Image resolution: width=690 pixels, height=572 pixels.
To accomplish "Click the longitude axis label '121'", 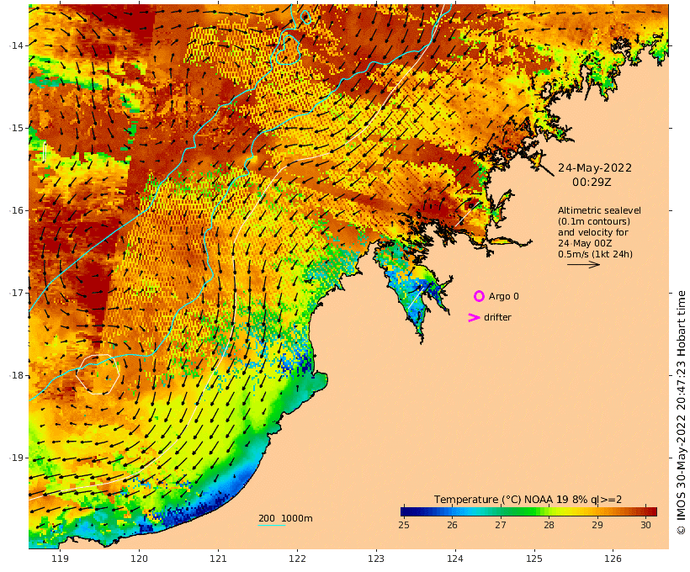I will click(x=218, y=559).
